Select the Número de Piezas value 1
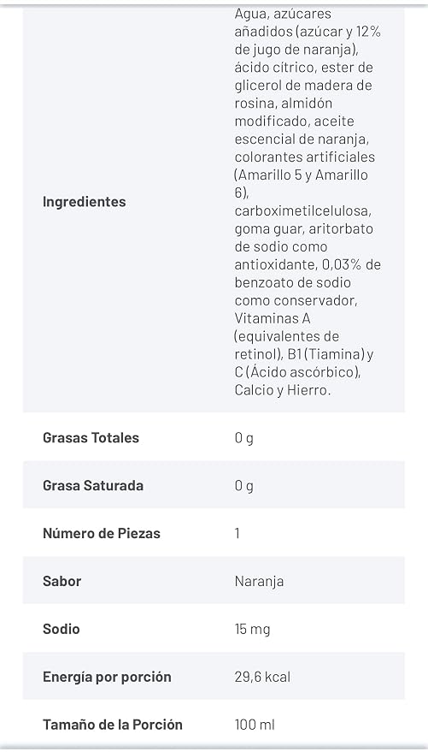This screenshot has height=752, width=428. click(x=237, y=533)
